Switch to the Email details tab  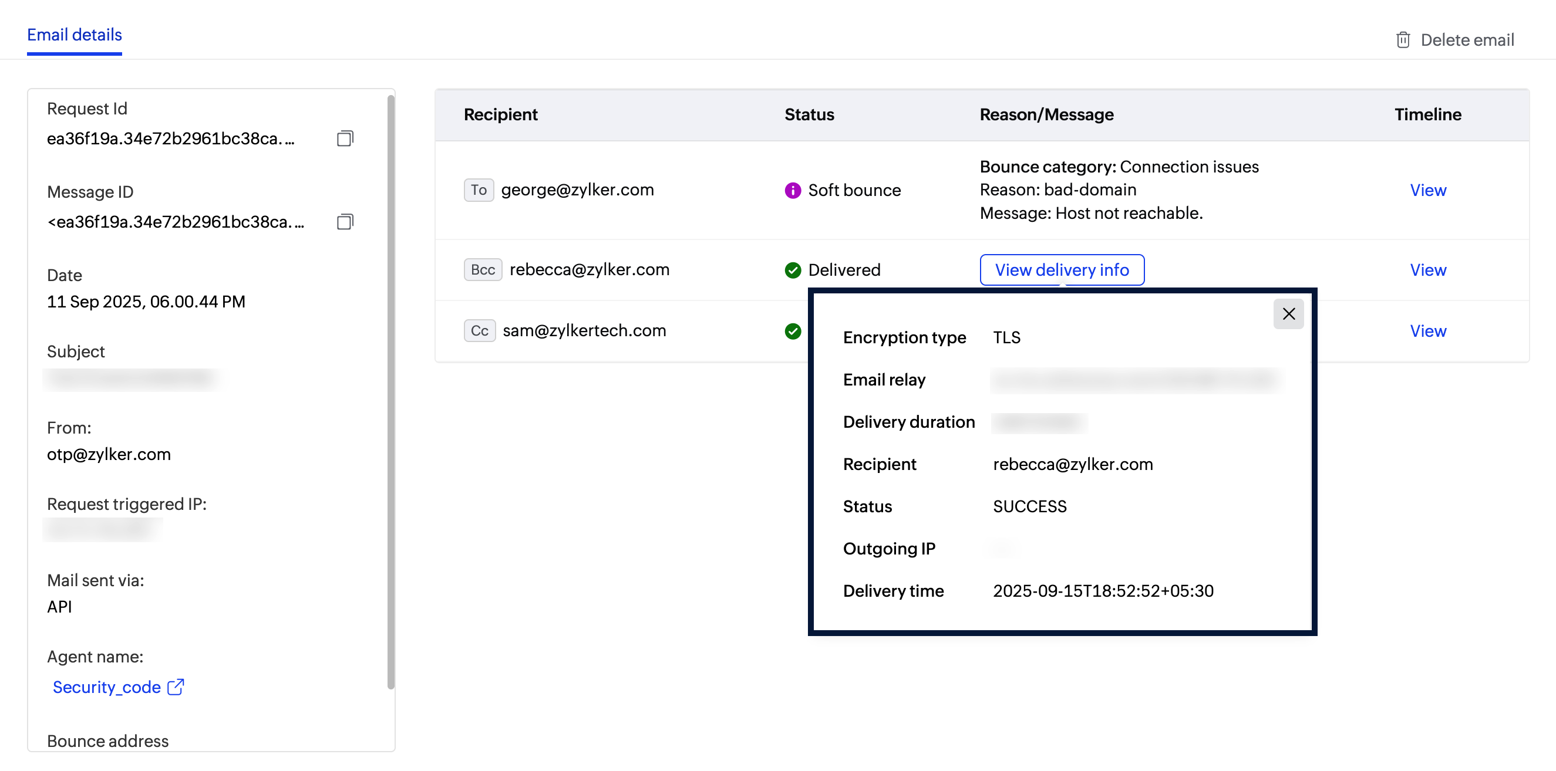pos(75,35)
